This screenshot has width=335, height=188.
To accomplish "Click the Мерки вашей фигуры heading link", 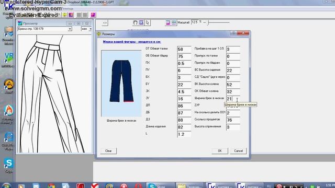I will pyautogui.click(x=132, y=42).
